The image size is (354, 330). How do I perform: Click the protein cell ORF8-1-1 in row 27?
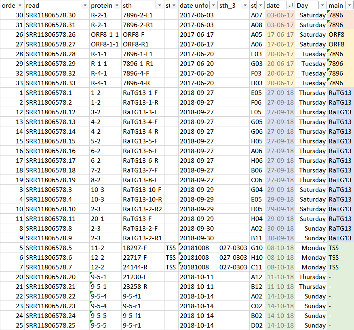[x=105, y=44]
